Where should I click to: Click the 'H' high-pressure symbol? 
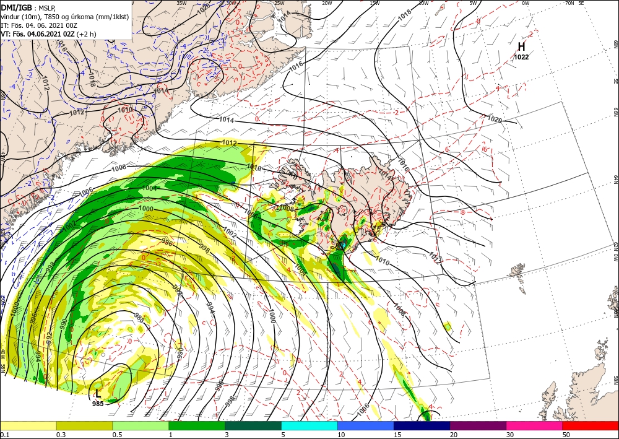click(x=521, y=46)
